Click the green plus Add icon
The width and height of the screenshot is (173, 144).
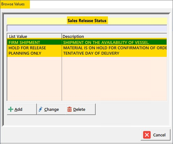coord(11,109)
